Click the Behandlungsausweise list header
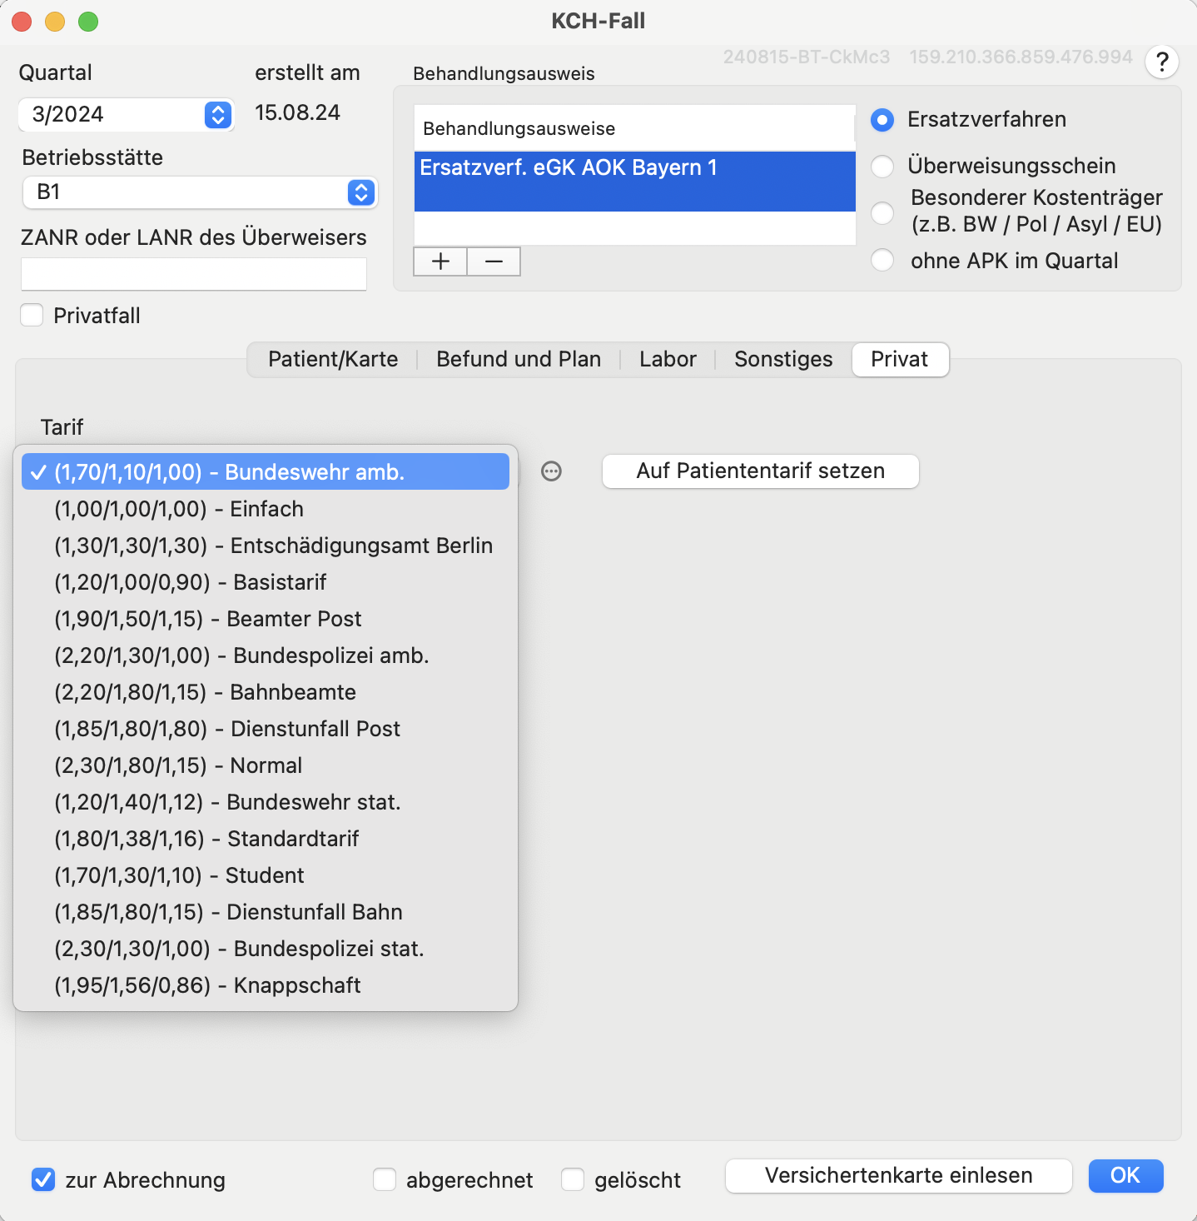Viewport: 1197px width, 1221px height. [635, 128]
